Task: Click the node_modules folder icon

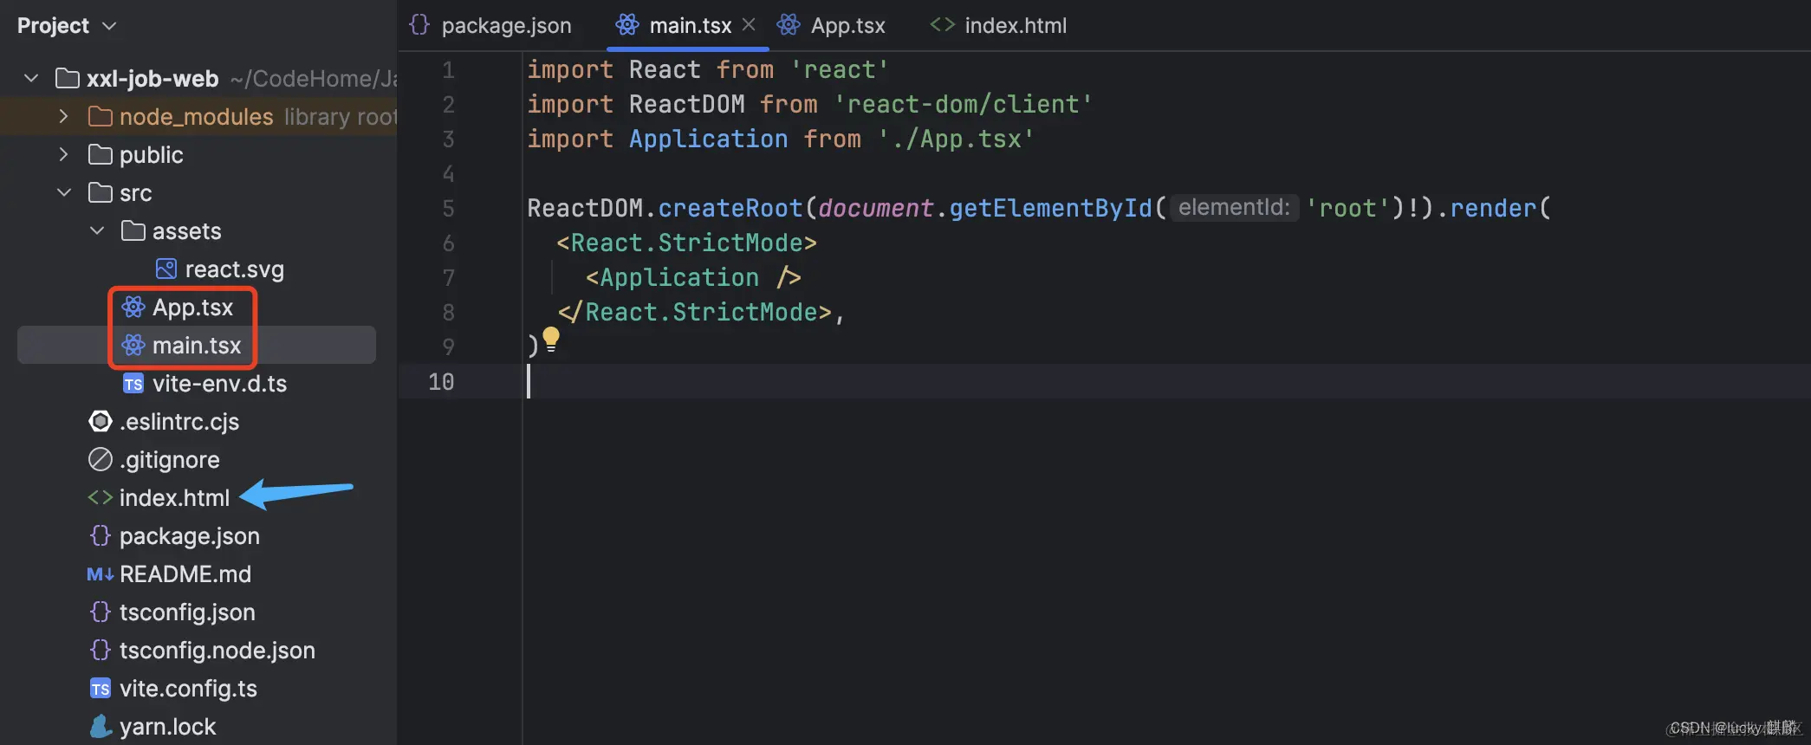Action: 101,116
